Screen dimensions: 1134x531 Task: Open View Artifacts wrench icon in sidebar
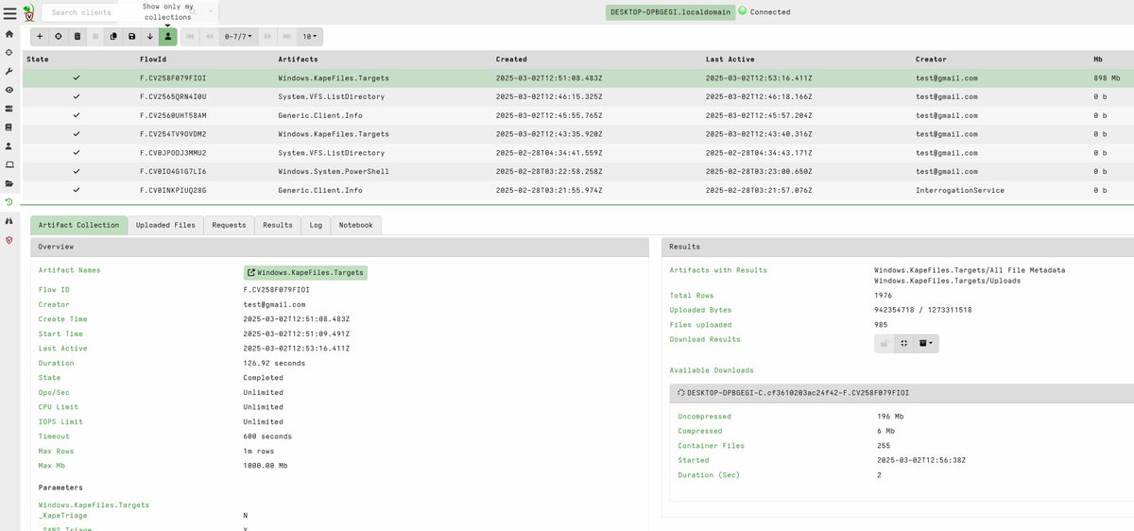(9, 71)
